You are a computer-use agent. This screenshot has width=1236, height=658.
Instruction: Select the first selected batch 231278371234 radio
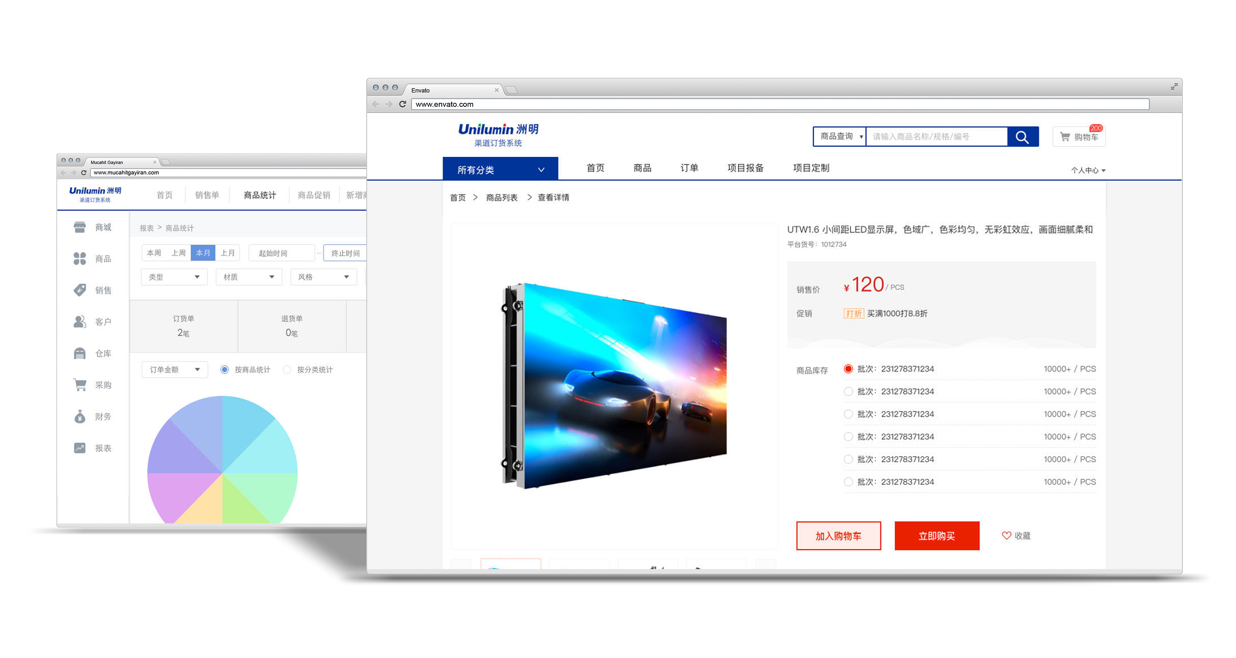[x=848, y=369]
